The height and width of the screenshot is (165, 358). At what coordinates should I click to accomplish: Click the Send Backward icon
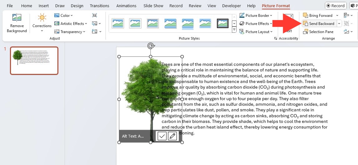306,23
